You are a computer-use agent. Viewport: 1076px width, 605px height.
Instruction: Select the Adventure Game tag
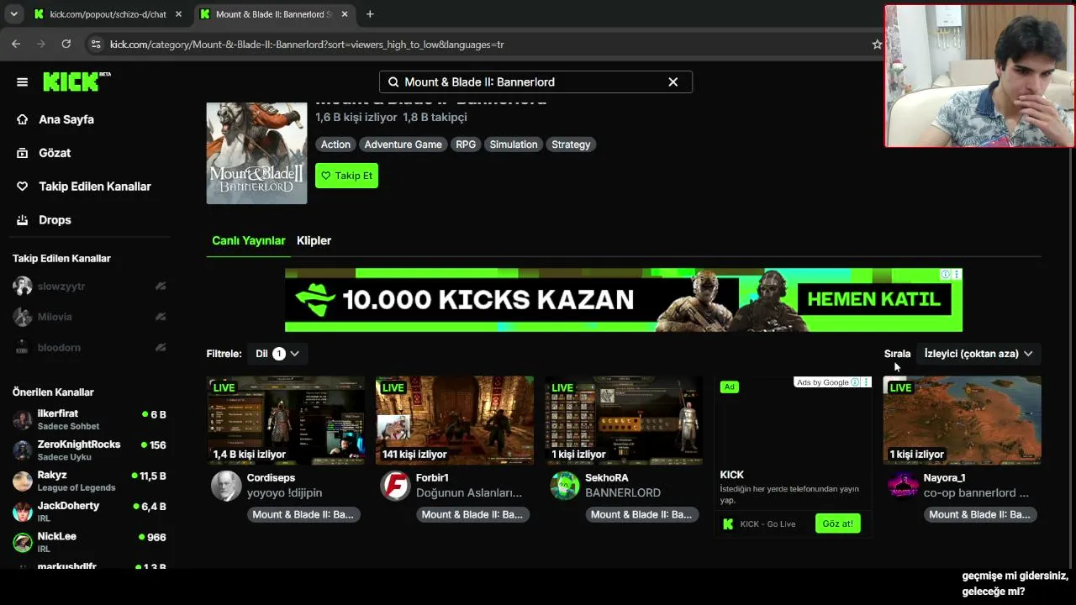point(403,145)
